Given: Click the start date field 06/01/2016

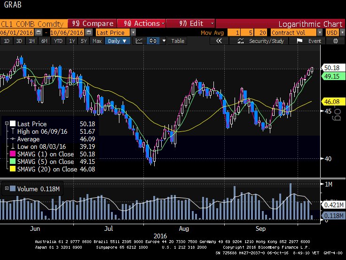Looking at the screenshot, I should point(17,32).
